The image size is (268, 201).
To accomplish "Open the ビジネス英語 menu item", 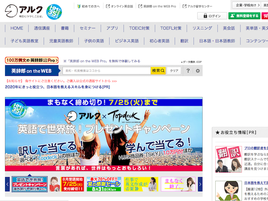I will (x=127, y=41).
